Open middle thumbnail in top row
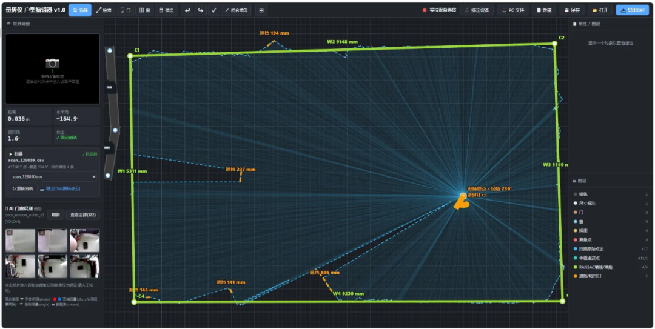This screenshot has width=655, height=329. click(x=53, y=241)
